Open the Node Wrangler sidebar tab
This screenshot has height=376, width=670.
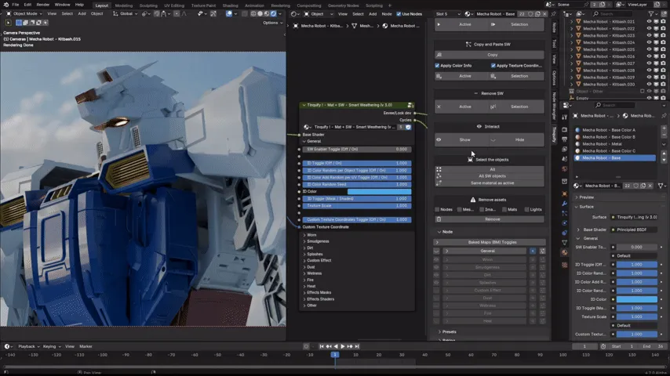[555, 105]
